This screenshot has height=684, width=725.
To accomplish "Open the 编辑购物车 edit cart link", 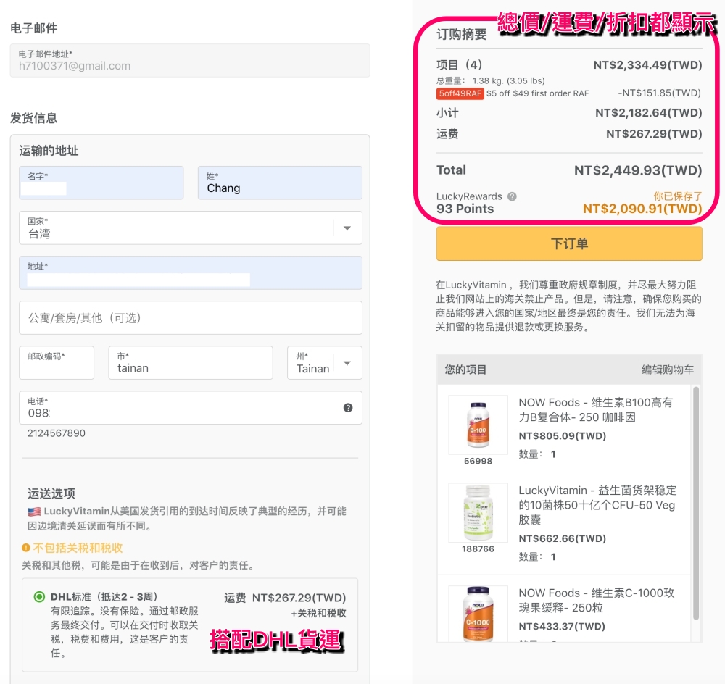I will (x=668, y=370).
